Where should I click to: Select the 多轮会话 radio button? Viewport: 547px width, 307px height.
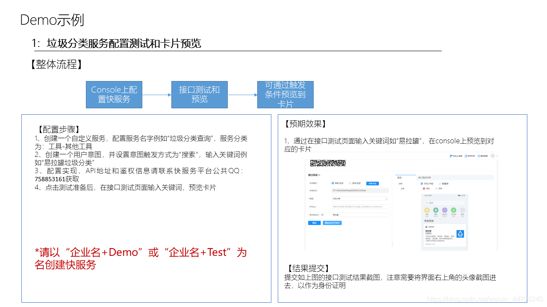point(350,183)
